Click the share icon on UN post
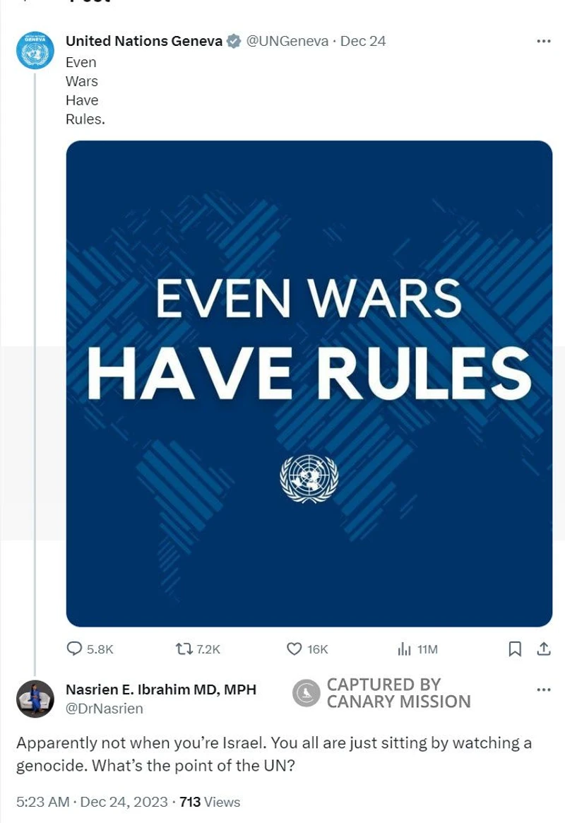This screenshot has width=565, height=823. coord(543,649)
